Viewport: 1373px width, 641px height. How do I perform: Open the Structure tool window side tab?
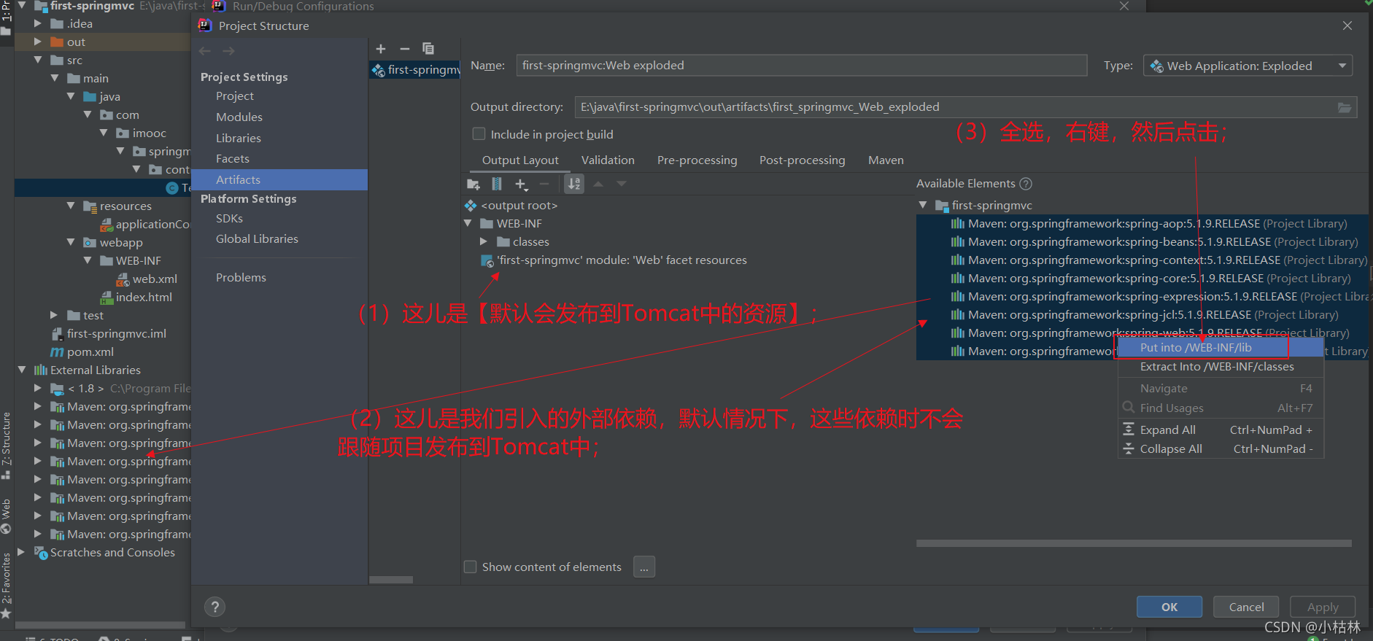tap(7, 445)
